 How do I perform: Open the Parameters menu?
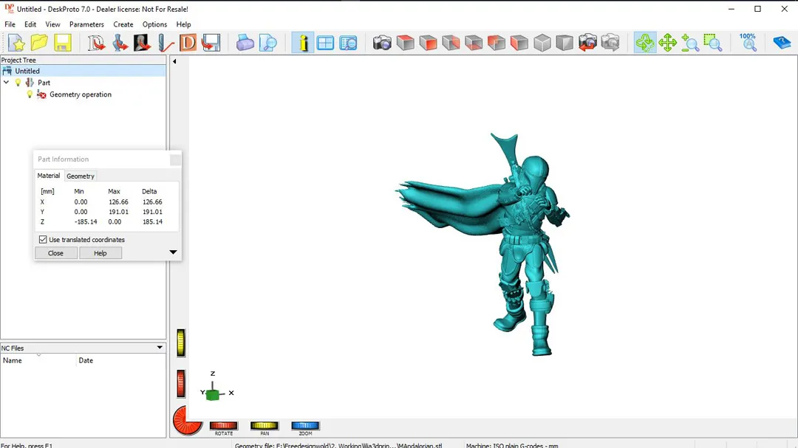86,24
